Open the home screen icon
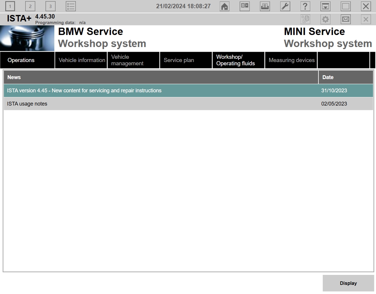 (x=224, y=6)
